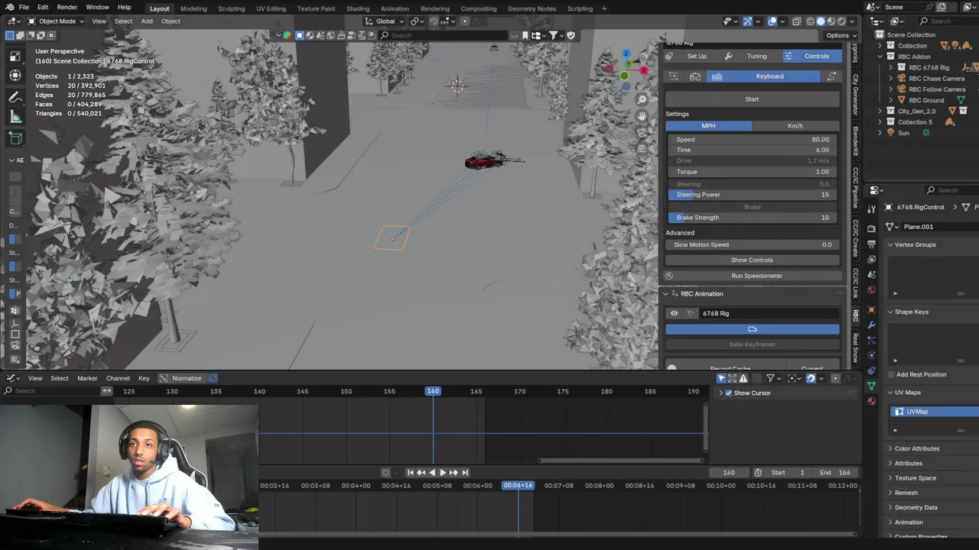Select the Add Cube tool

coord(15,138)
